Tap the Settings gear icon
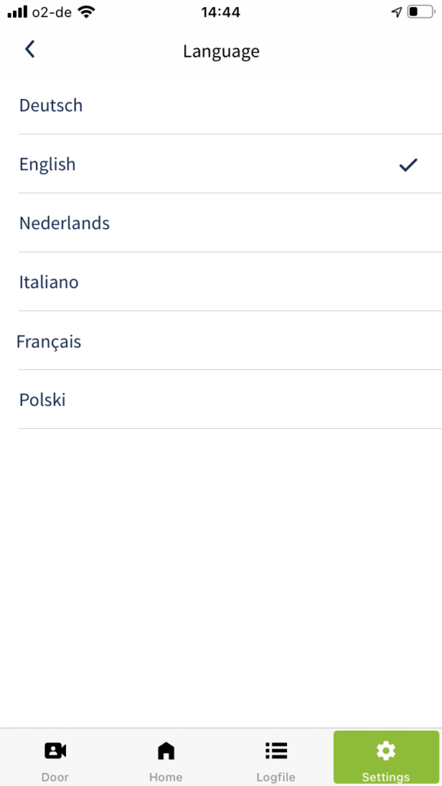The width and height of the screenshot is (442, 786). pos(386,751)
